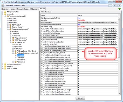Click the com.cordys folder icon
Image resolution: width=123 pixels, height=102 pixels.
pos(5,14)
